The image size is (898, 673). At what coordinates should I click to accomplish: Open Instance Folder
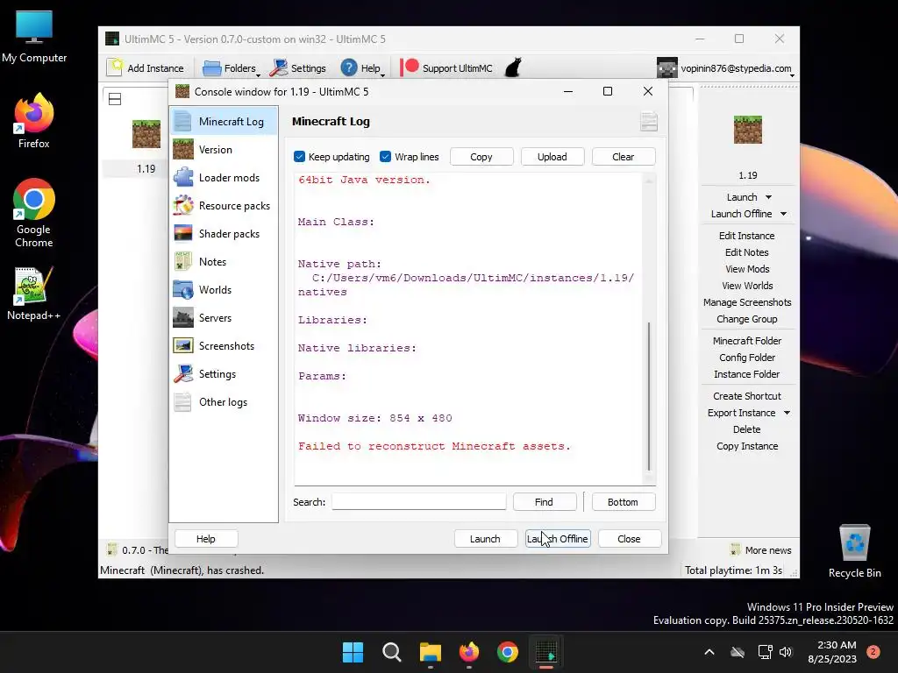747,373
